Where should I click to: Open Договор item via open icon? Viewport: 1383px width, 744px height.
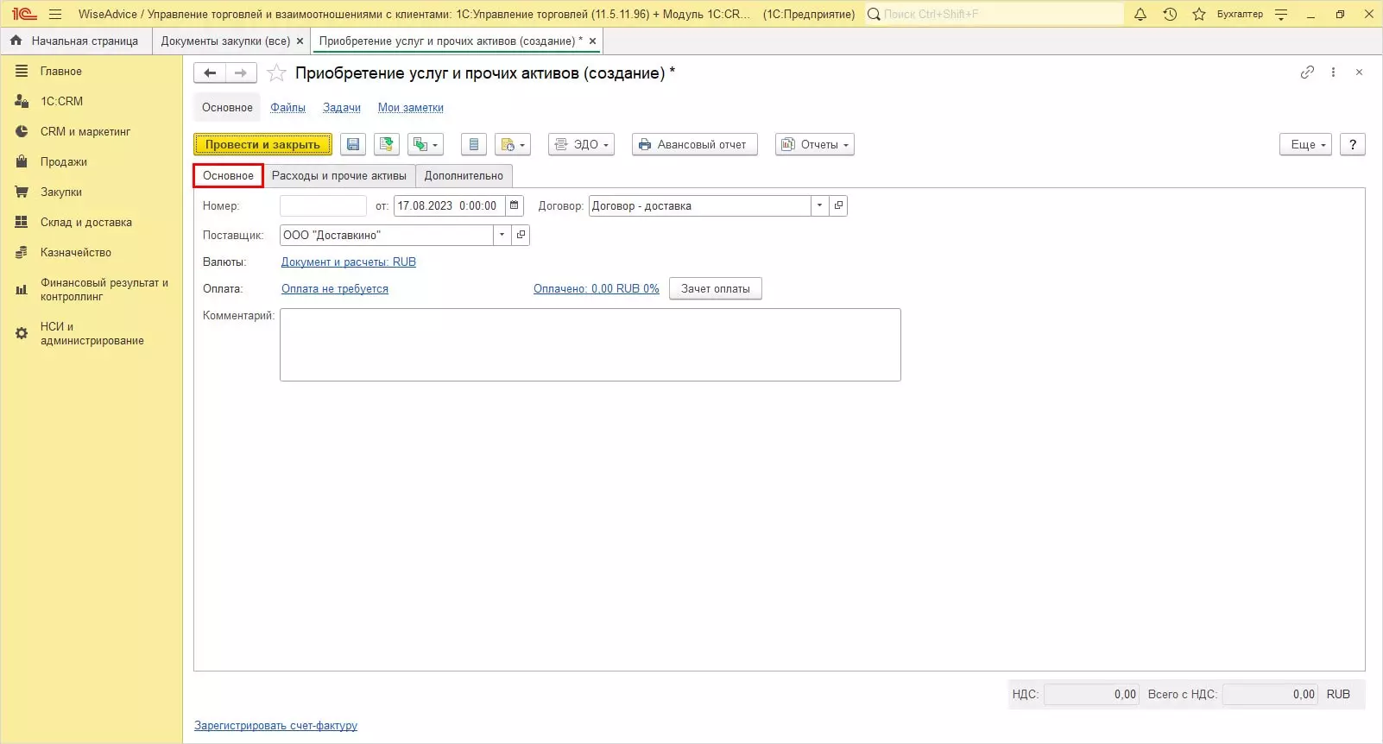(838, 205)
